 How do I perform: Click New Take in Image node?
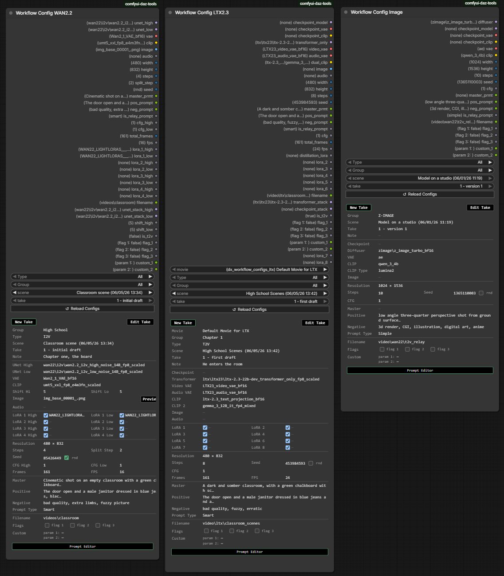pyautogui.click(x=358, y=208)
